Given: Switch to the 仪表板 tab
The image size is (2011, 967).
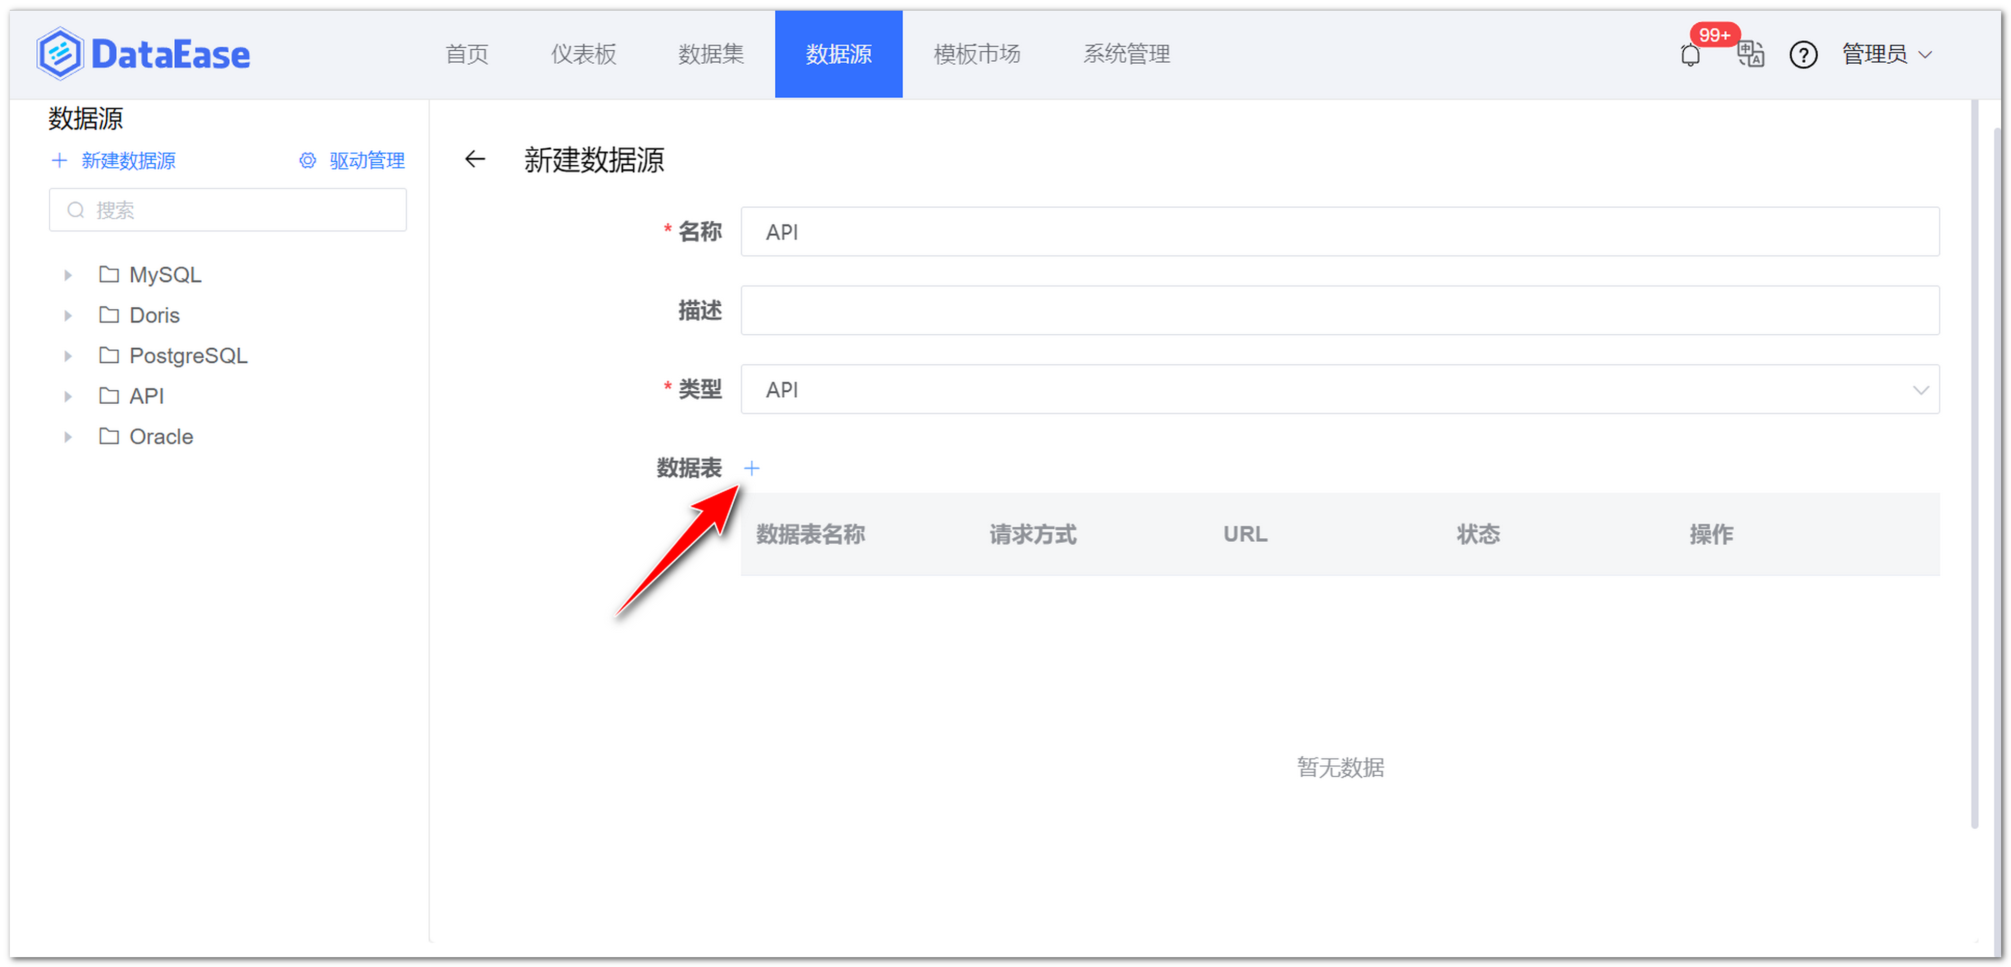Looking at the screenshot, I should (582, 54).
